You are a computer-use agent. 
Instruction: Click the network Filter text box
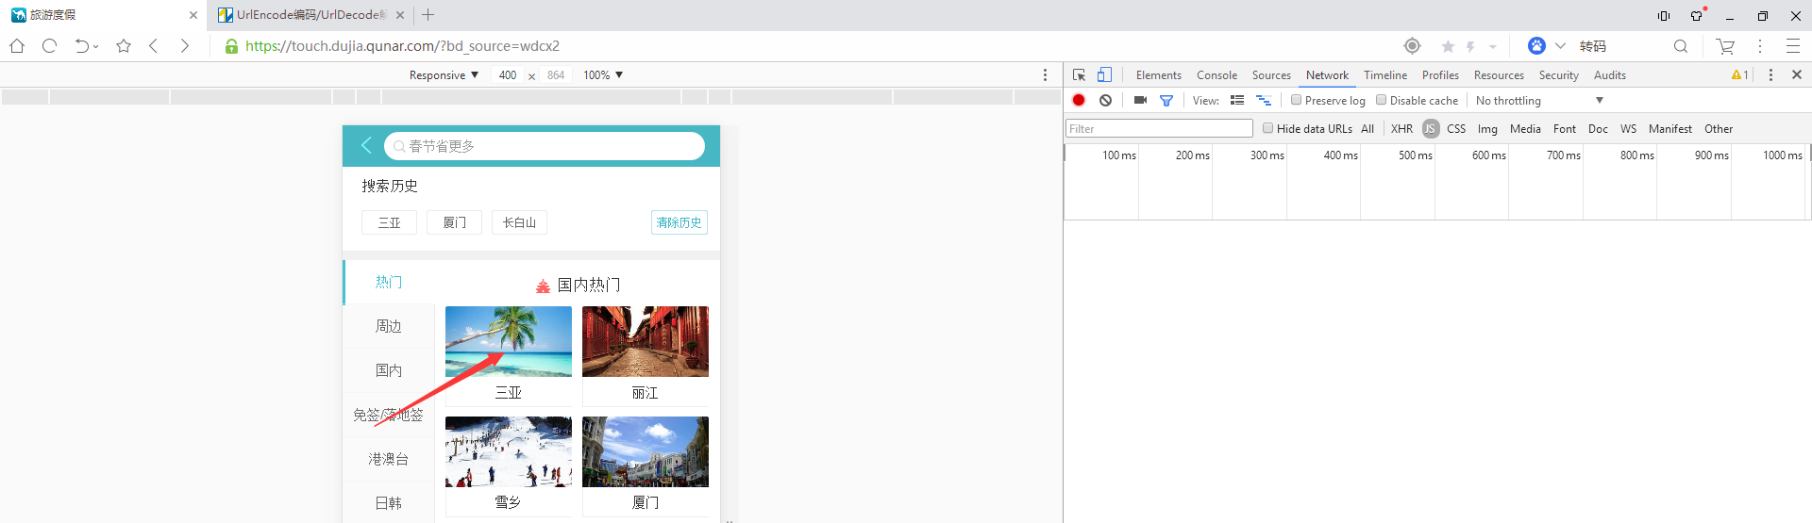click(x=1159, y=128)
